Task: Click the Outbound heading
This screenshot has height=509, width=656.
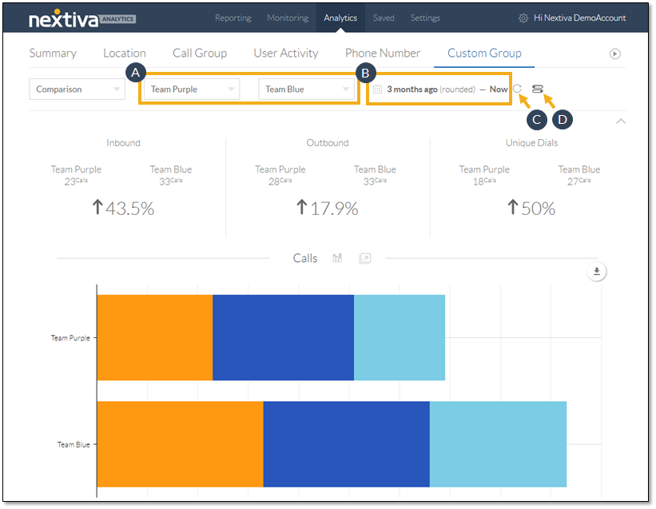Action: 328,143
